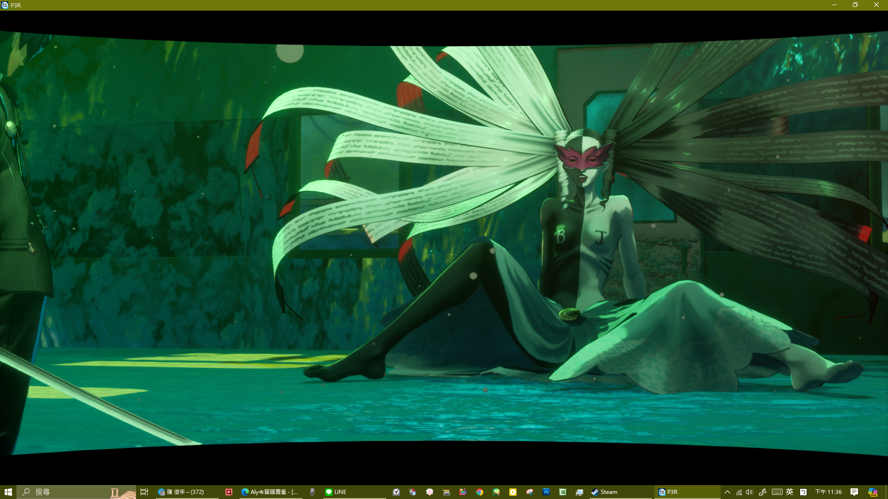This screenshot has width=888, height=499.
Task: Switch to the LINE app on taskbar
Action: 354,492
